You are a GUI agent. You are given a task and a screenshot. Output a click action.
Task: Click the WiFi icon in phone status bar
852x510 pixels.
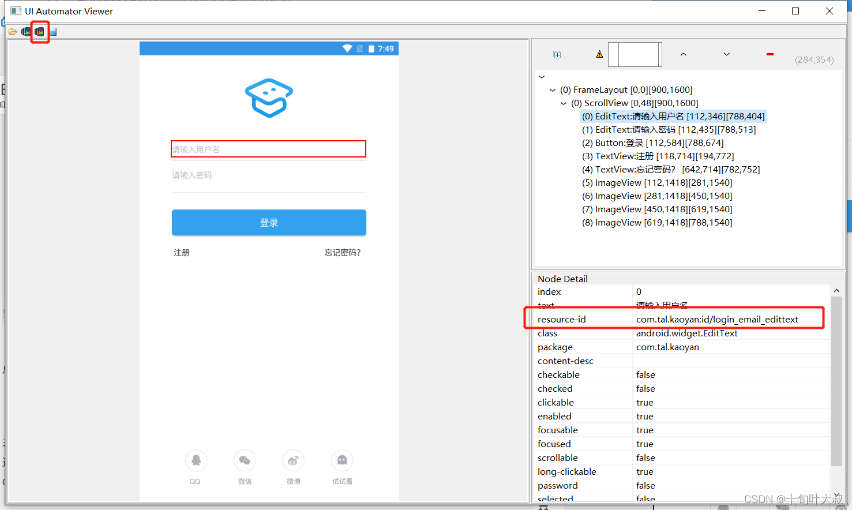coord(347,48)
